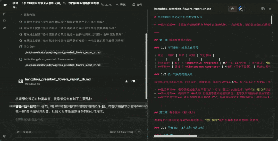Click the book icon of Markdown file card
This screenshot has width=278, height=141.
pos(21,81)
